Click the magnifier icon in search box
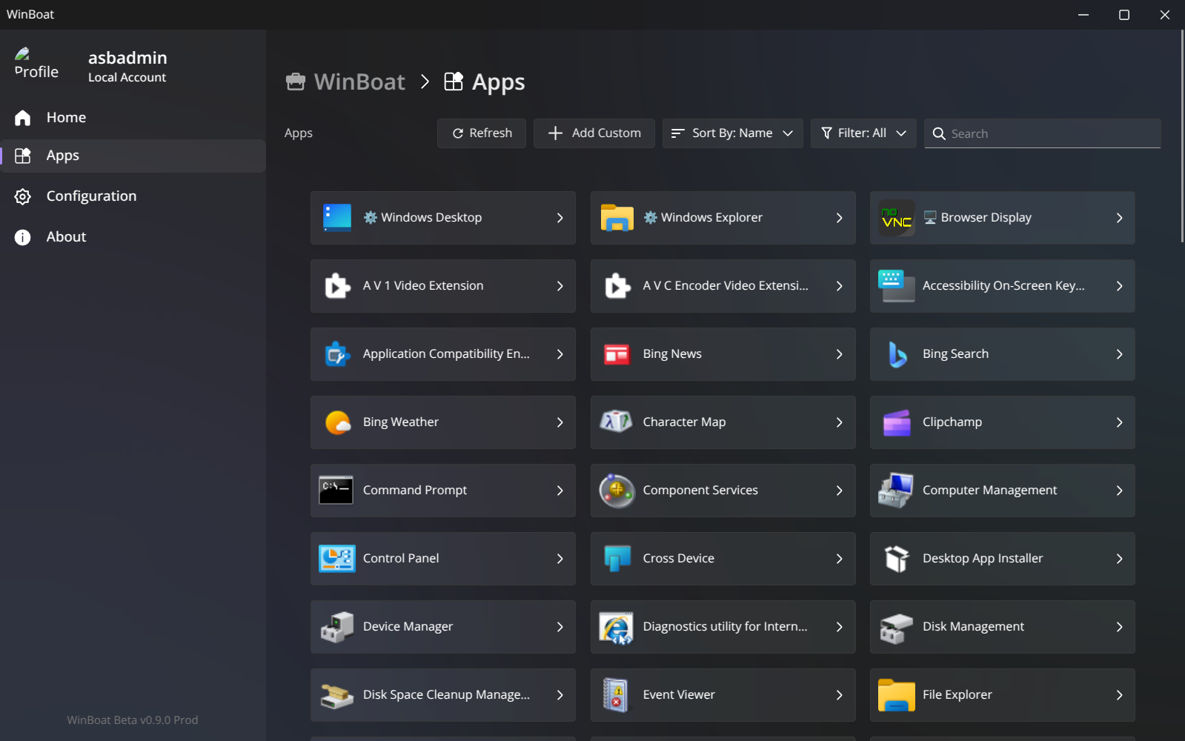This screenshot has width=1185, height=741. (x=939, y=133)
